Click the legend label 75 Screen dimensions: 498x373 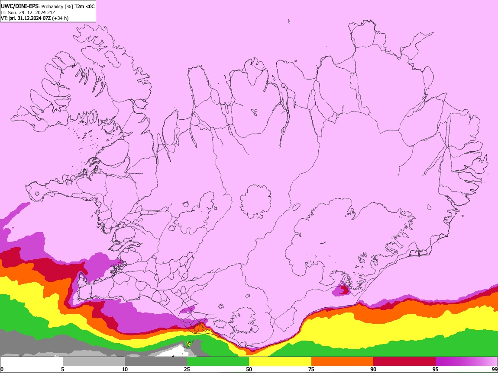311,370
